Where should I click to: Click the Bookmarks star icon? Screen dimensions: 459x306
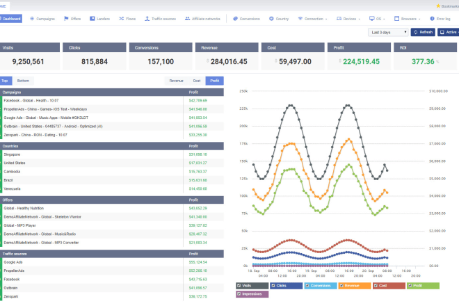coord(438,6)
